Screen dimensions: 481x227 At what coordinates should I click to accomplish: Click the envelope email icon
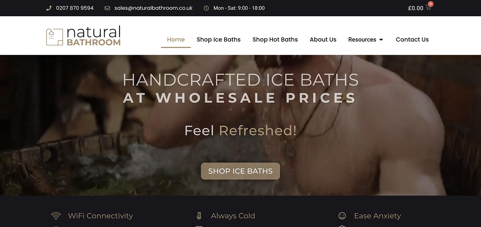(107, 8)
